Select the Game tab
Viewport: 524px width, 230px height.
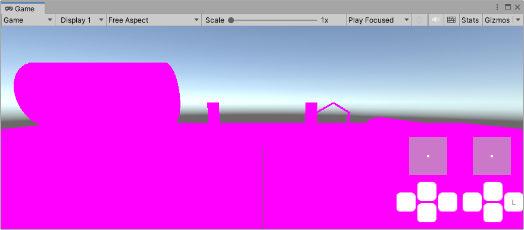(23, 8)
